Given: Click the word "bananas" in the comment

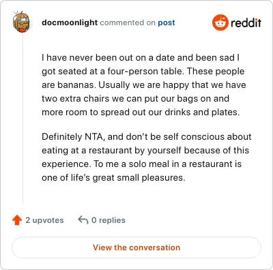Looking at the screenshot, I should coord(76,85).
